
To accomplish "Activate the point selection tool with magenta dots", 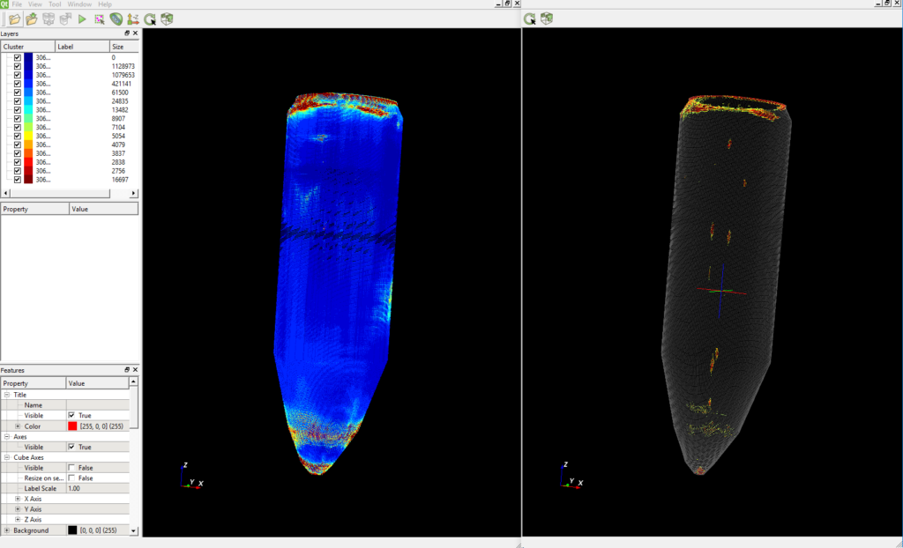I will point(99,19).
